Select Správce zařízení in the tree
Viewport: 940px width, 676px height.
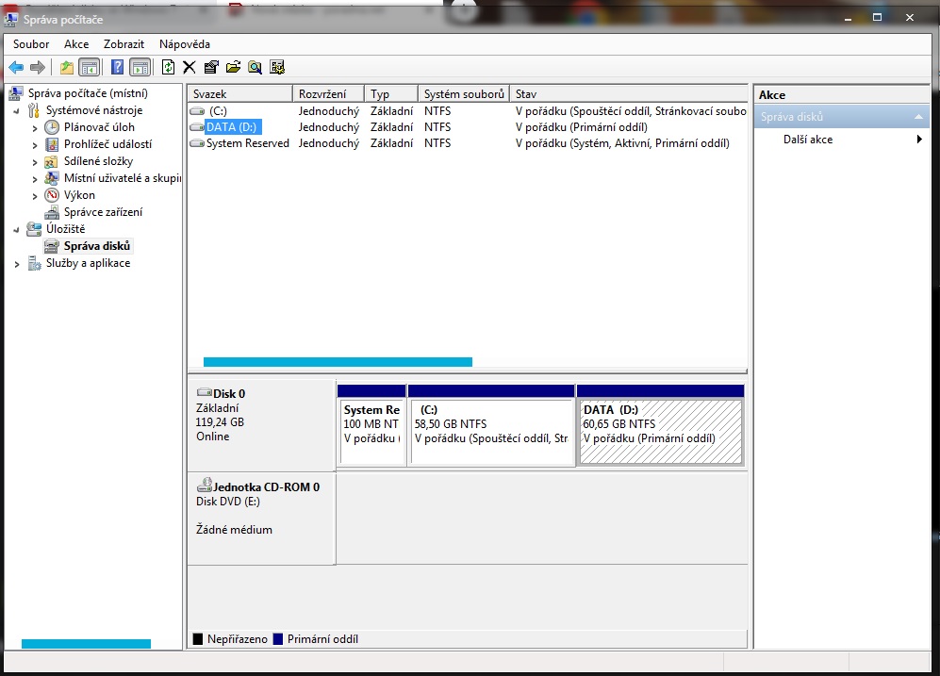pyautogui.click(x=103, y=211)
